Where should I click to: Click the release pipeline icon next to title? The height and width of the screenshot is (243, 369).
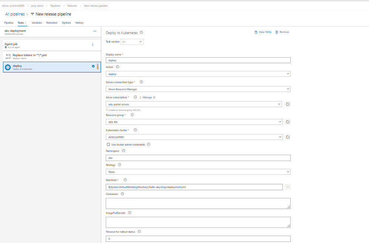pyautogui.click(x=33, y=14)
